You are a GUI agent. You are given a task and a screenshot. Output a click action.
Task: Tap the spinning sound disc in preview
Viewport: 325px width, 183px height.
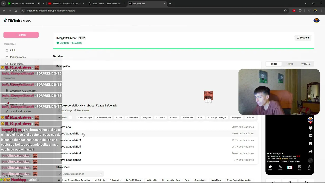coord(310,160)
